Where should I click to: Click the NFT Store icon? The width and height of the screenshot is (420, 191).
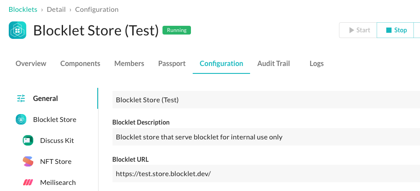[x=28, y=161]
